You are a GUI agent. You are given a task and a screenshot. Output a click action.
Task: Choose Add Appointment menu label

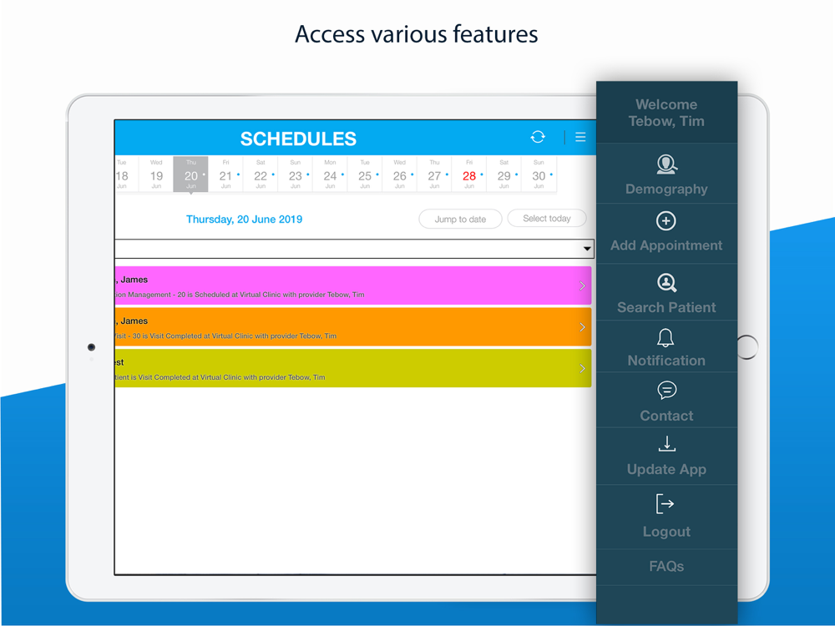coord(666,245)
